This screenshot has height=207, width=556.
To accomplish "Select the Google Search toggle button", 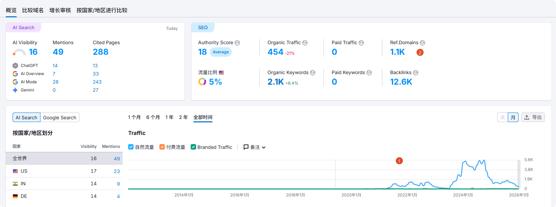I will 60,118.
